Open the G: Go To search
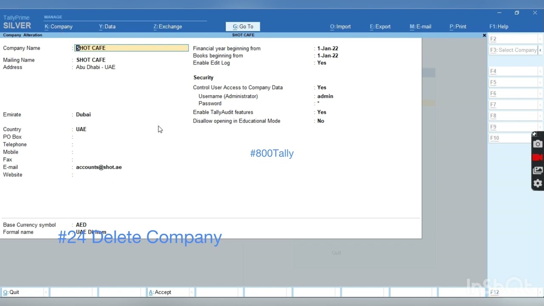 click(x=243, y=26)
